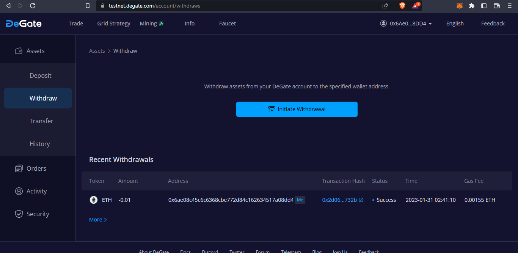Click the gas fee 0.00155 ETH
The image size is (518, 253).
coord(480,200)
